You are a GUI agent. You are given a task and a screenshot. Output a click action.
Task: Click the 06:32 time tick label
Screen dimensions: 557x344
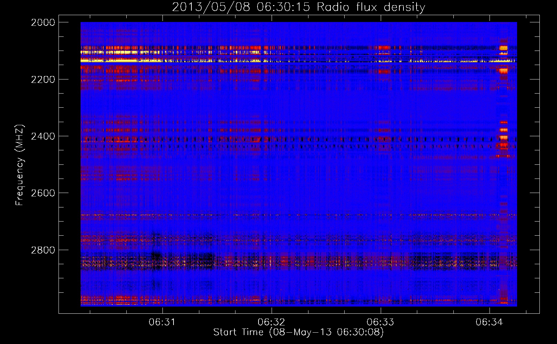click(271, 322)
